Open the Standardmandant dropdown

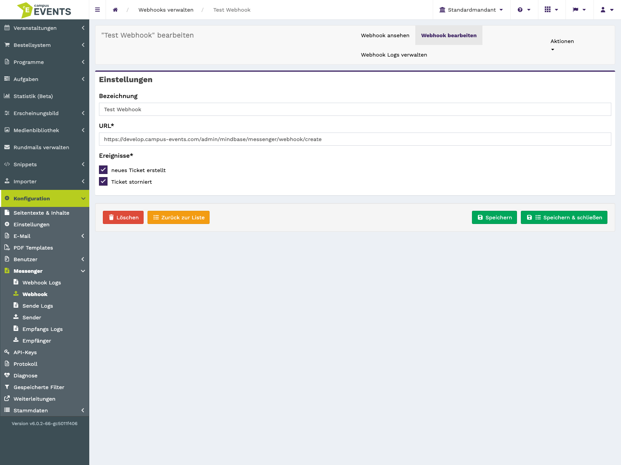tap(471, 10)
